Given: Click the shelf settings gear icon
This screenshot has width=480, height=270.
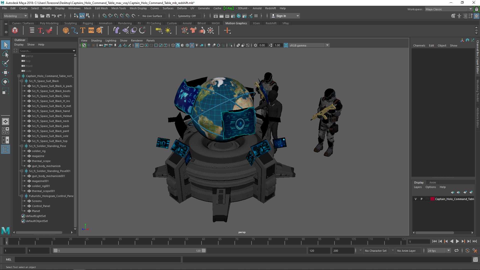Looking at the screenshot, I should (6, 32).
